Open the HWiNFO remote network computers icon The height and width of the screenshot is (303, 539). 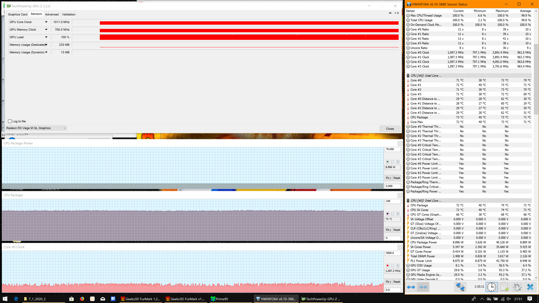(460, 287)
